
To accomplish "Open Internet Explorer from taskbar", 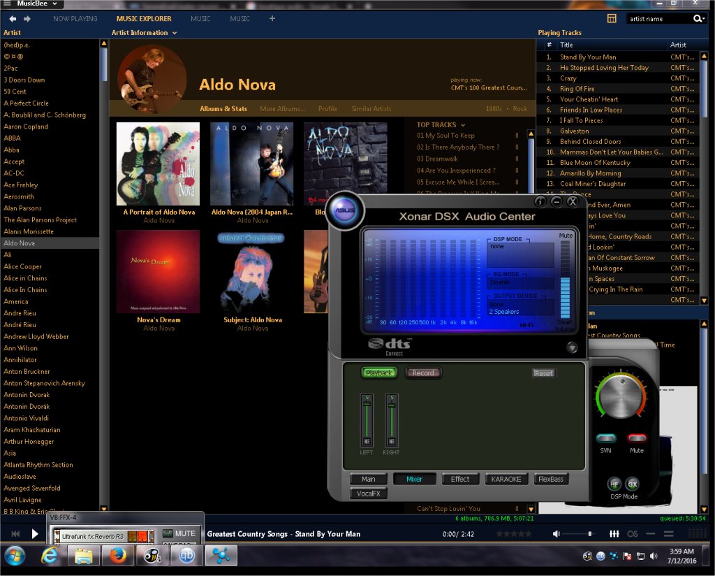I will click(50, 556).
